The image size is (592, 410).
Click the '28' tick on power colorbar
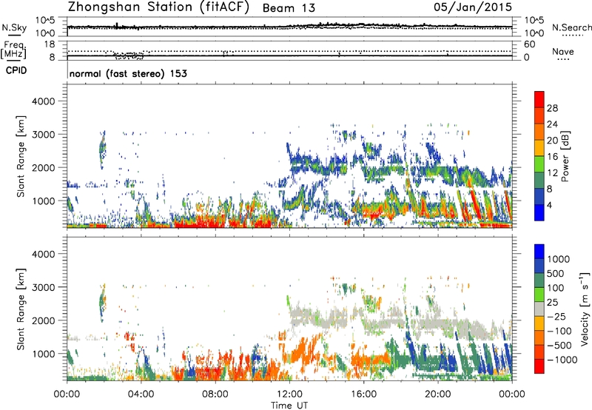[552, 108]
